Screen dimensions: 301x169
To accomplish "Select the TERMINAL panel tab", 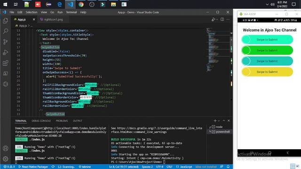I will (x=21, y=121).
